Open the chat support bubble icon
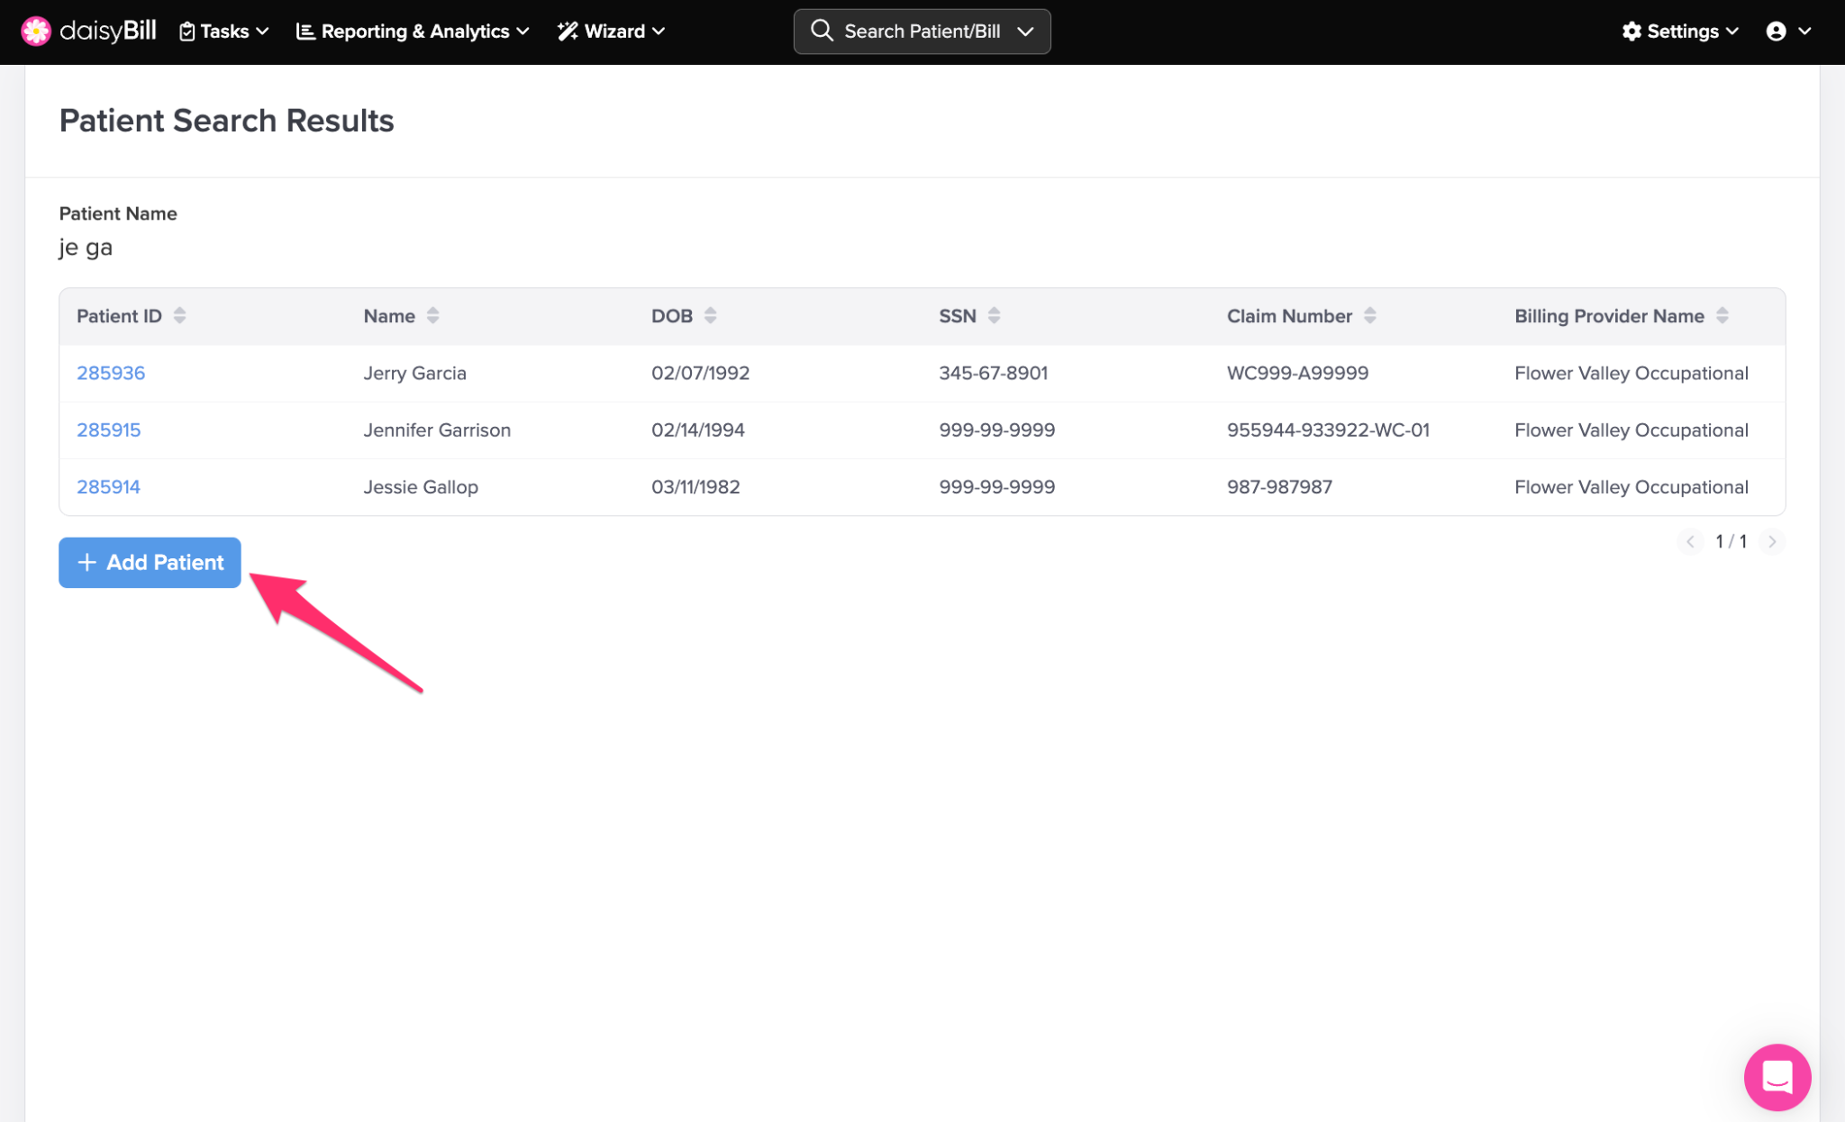The width and height of the screenshot is (1845, 1122). click(1777, 1076)
